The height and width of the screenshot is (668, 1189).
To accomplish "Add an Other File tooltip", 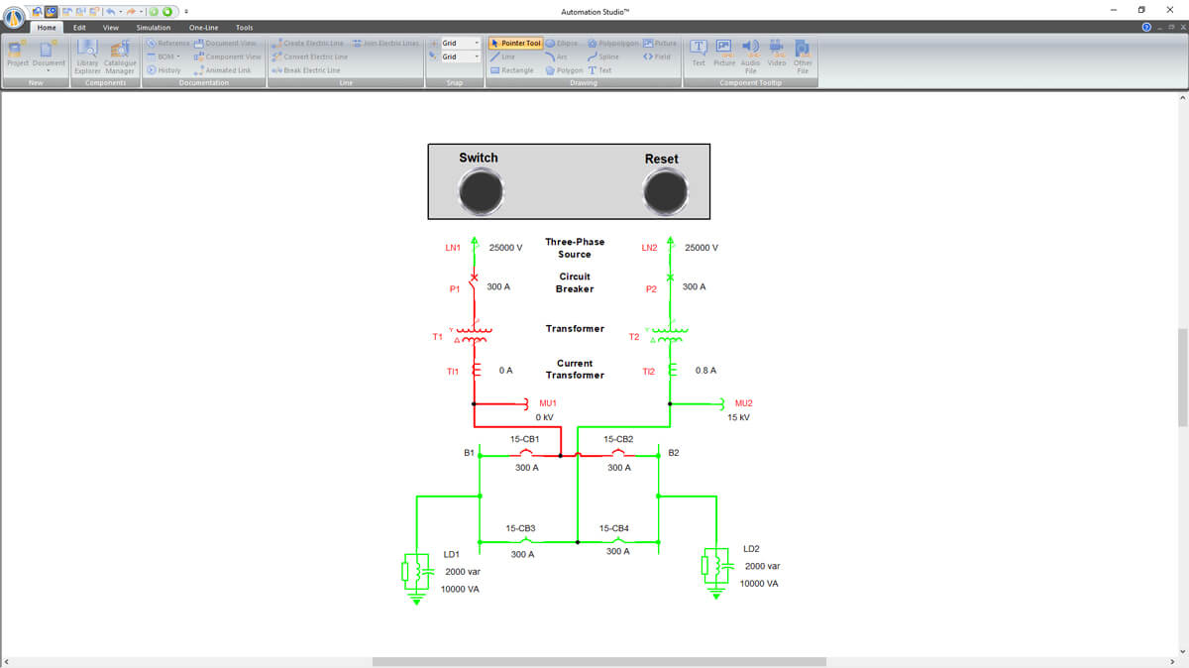I will coord(803,56).
